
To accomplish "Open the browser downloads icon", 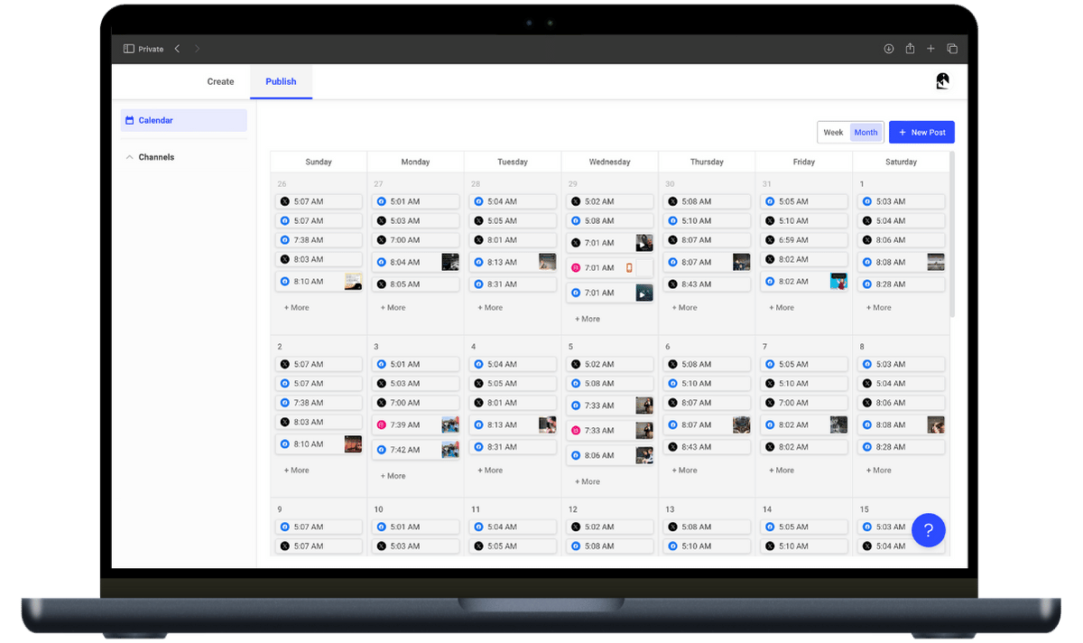I will 888,49.
